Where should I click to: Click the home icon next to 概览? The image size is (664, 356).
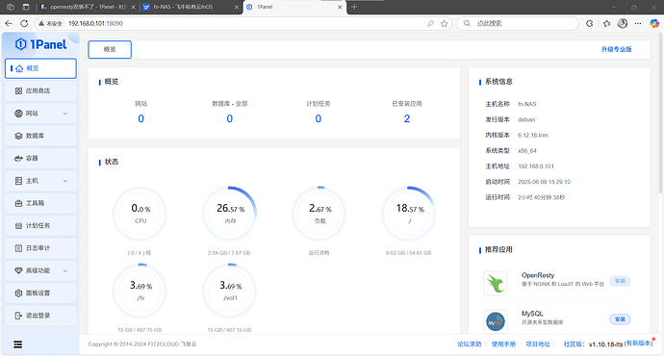(x=19, y=68)
